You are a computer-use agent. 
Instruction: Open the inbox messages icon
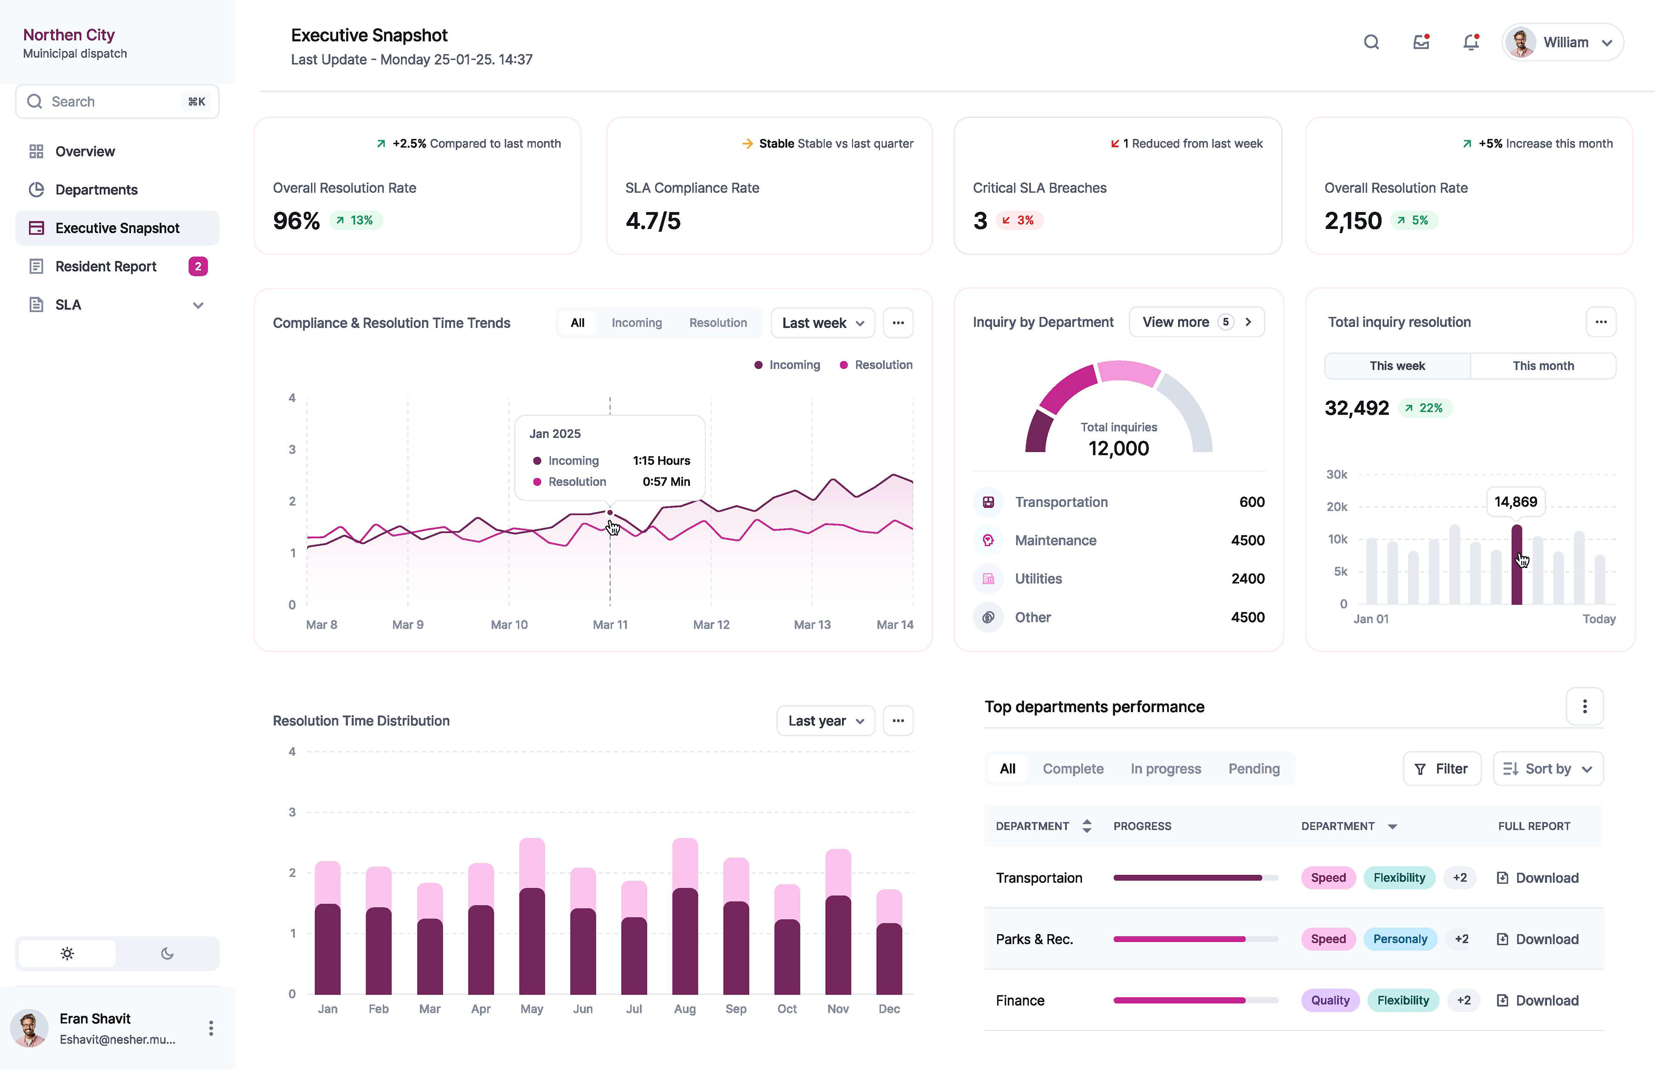pos(1421,42)
